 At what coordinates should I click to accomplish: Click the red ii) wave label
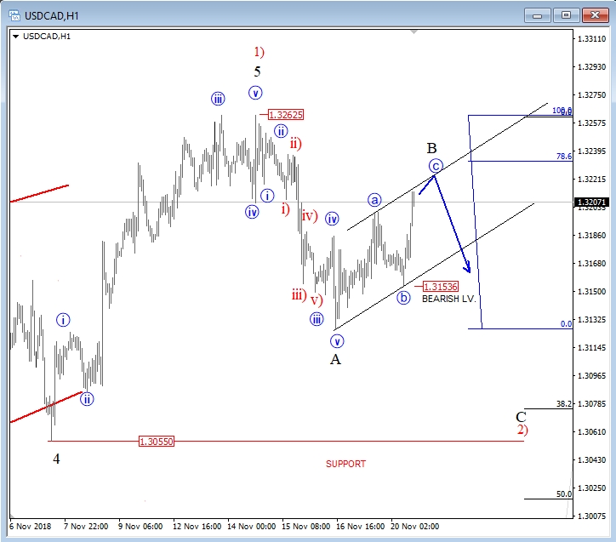pyautogui.click(x=296, y=143)
